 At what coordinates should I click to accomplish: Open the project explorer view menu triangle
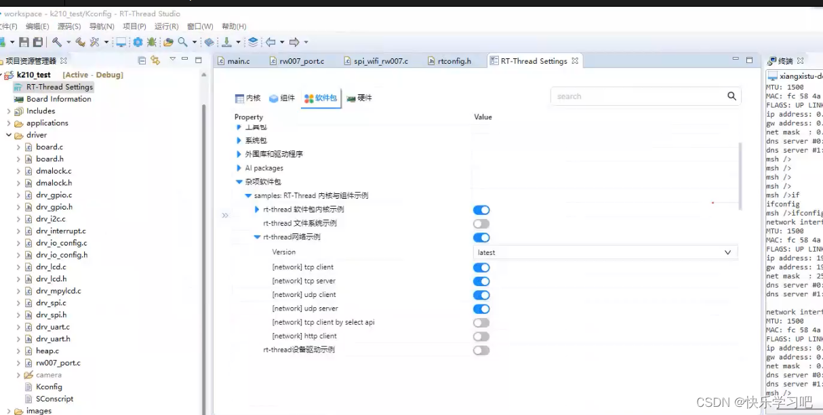point(173,60)
